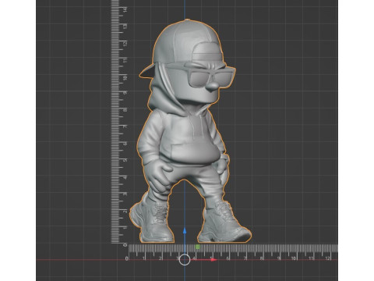
Task: Click the red X-axis gizmo arrow
Action: click(213, 260)
